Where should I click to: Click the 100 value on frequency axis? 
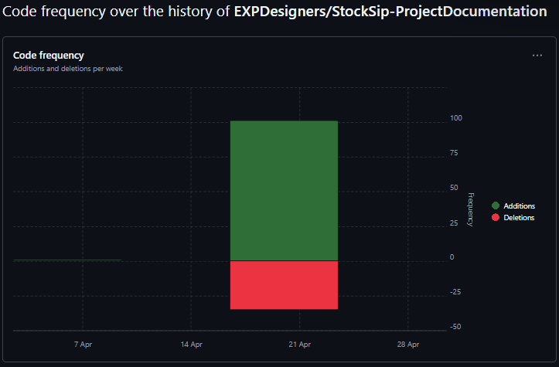(456, 118)
